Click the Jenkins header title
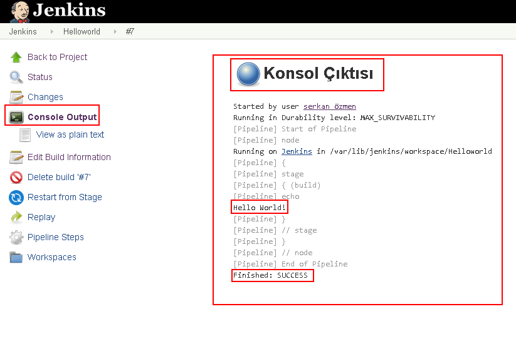This screenshot has height=339, width=516. click(70, 10)
